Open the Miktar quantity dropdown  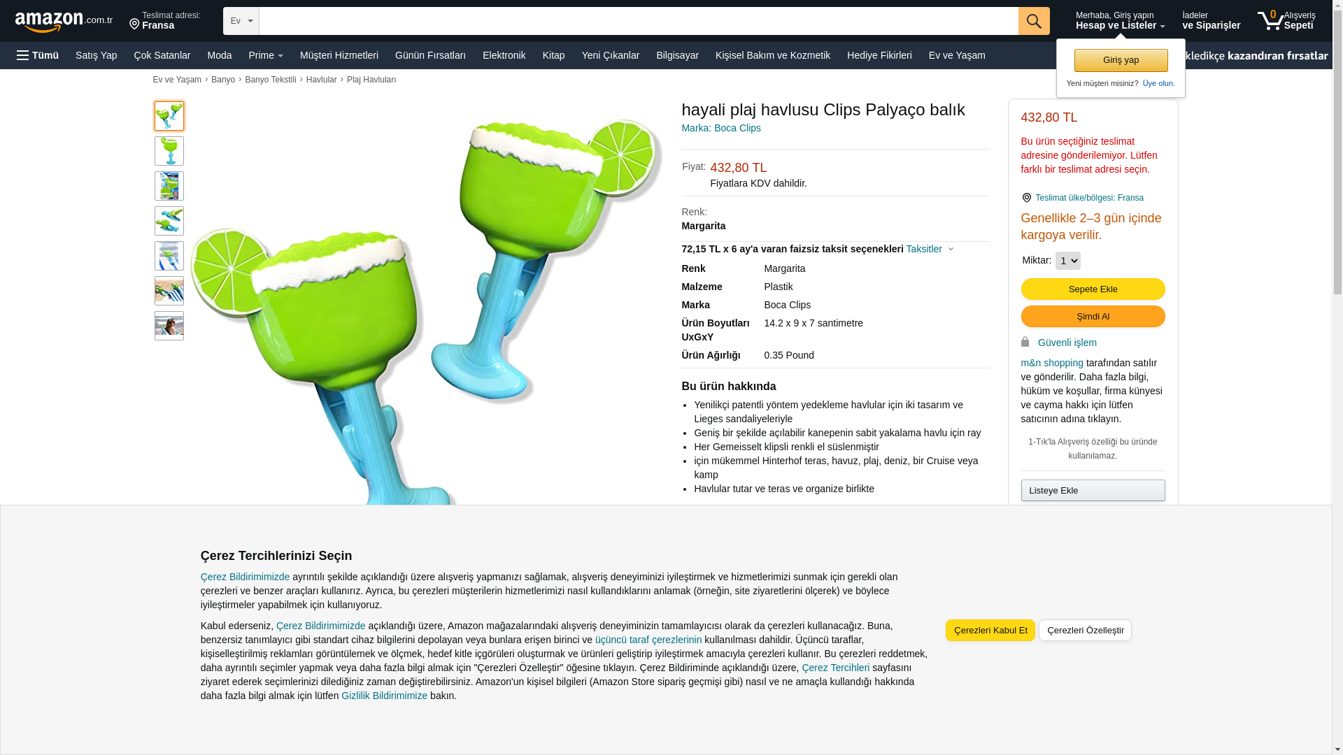pyautogui.click(x=1067, y=261)
